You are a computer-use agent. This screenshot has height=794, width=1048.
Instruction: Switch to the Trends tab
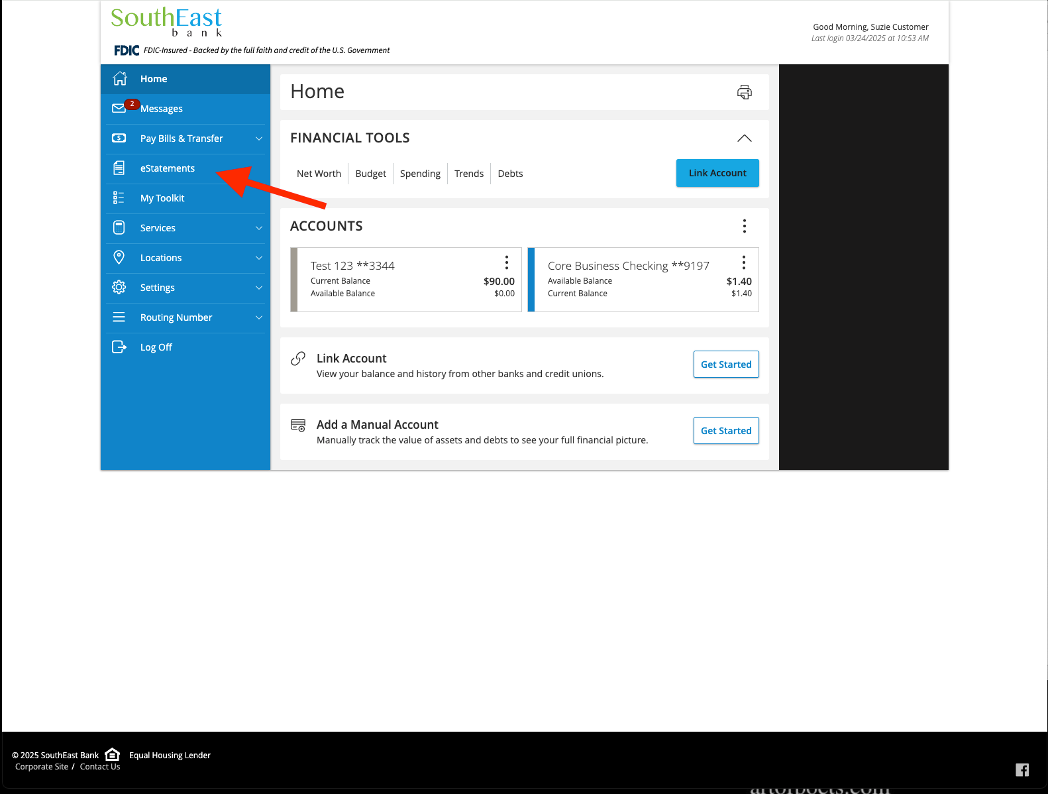(x=469, y=174)
